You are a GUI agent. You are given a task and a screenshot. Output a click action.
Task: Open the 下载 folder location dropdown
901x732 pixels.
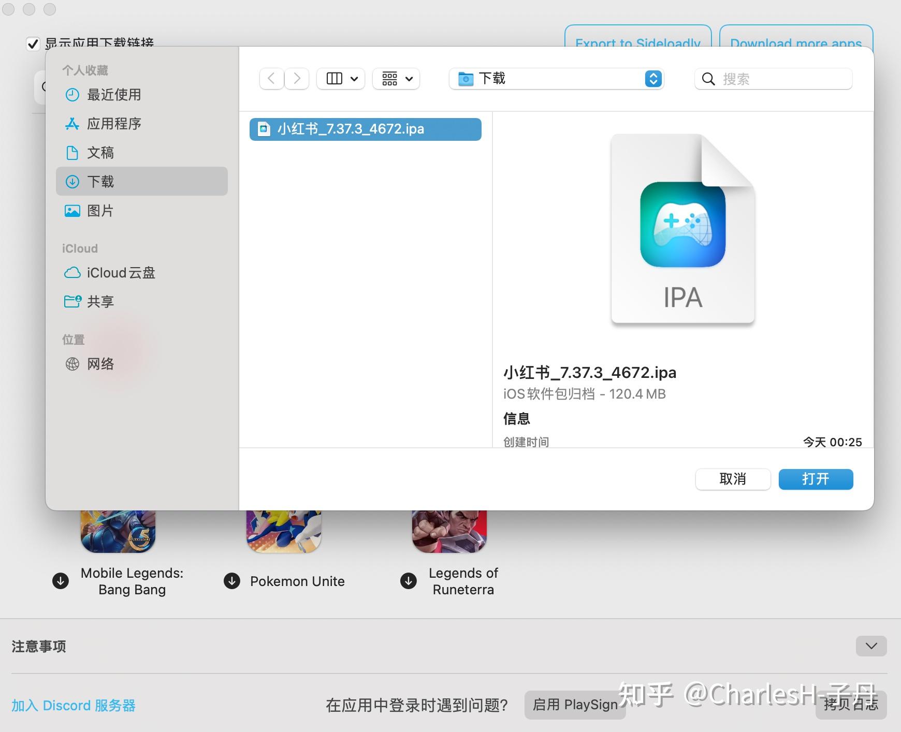click(x=557, y=79)
